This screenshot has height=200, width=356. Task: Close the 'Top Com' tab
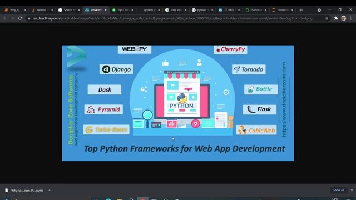coord(132,10)
